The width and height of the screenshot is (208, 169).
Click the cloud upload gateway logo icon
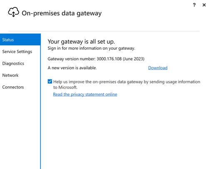13,12
